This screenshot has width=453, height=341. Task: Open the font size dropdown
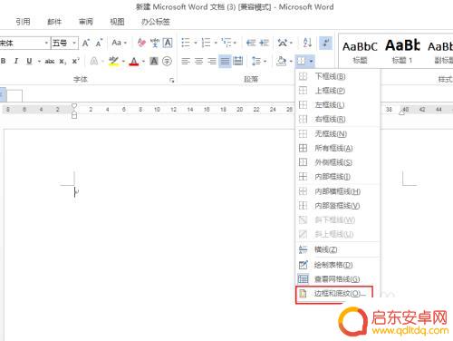[74, 43]
